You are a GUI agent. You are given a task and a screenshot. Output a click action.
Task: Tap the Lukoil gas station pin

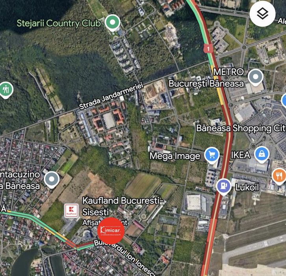pyautogui.click(x=224, y=186)
